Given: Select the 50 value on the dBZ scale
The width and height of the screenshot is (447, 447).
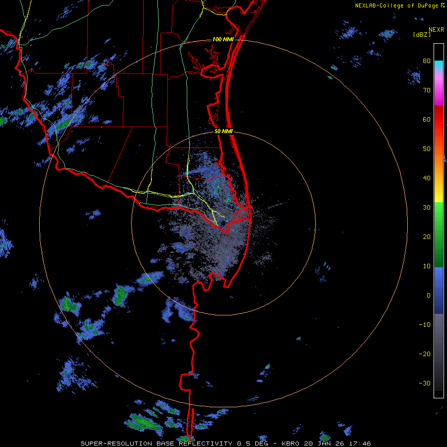Looking at the screenshot, I should coord(427,149).
